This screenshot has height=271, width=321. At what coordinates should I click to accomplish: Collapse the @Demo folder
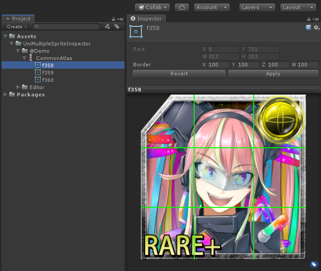[18, 51]
